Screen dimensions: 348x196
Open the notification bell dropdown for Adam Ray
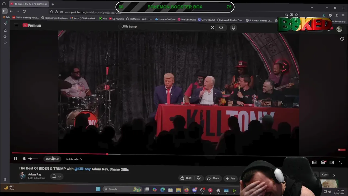tap(57, 176)
